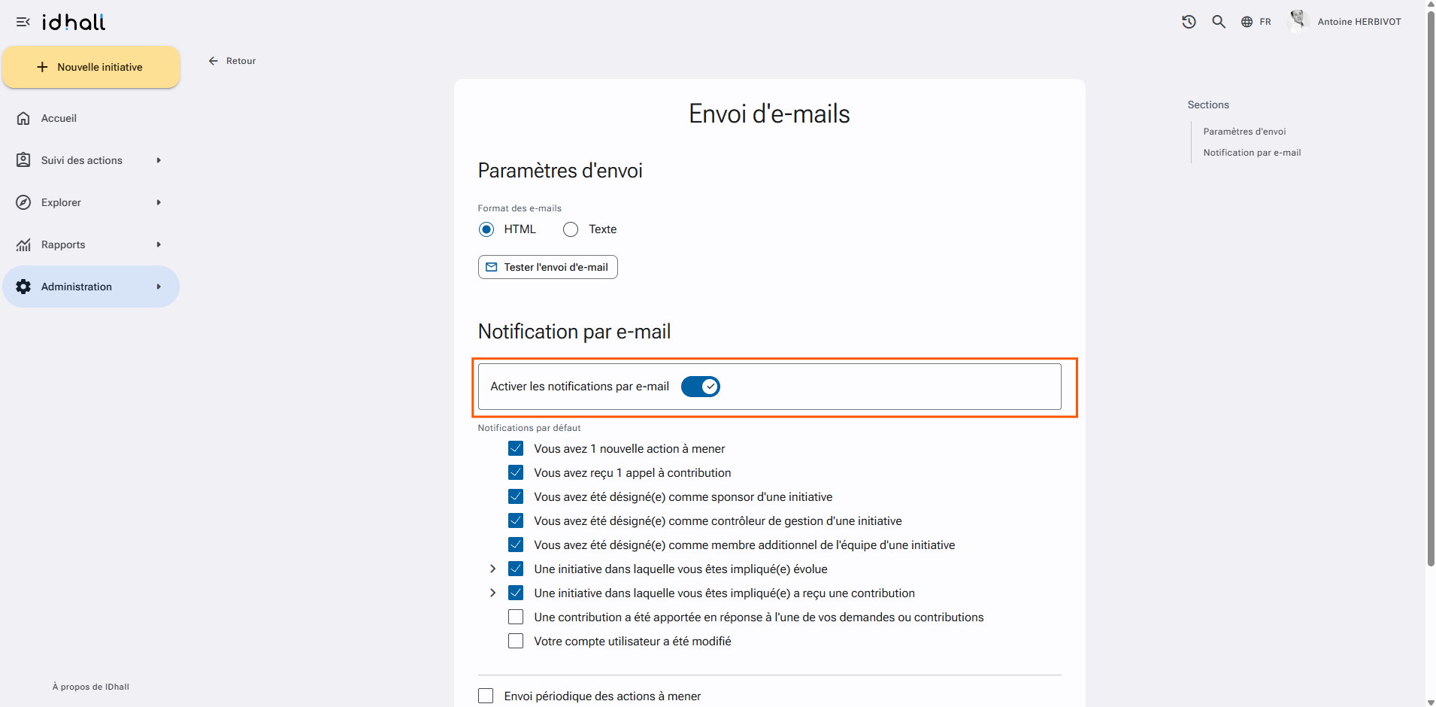The image size is (1436, 707).
Task: Open the FR language globe selector
Action: coord(1256,22)
